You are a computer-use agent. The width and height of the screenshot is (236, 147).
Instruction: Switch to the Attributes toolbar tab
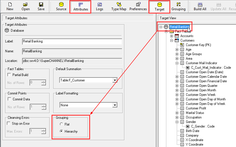[81, 7]
